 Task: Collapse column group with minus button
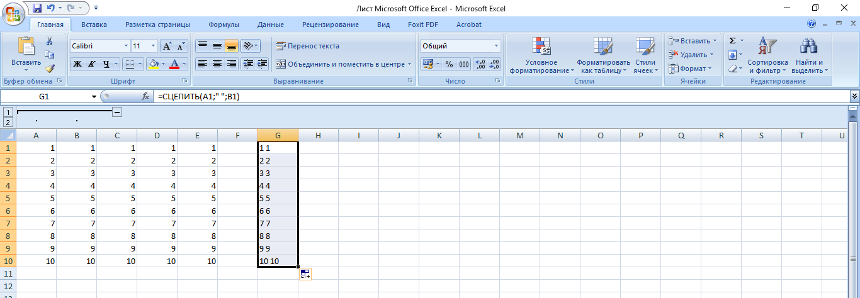[x=116, y=112]
